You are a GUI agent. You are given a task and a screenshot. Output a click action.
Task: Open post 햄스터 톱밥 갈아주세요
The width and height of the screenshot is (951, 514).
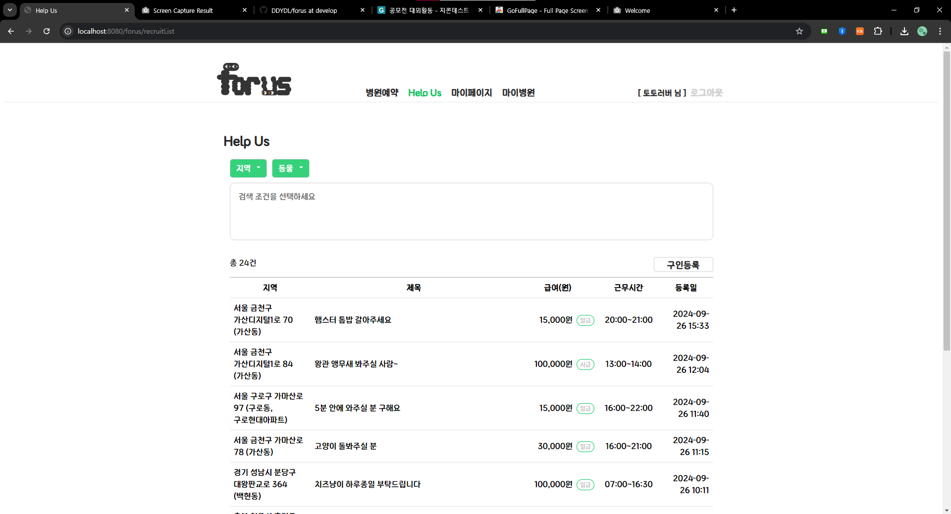[353, 320]
